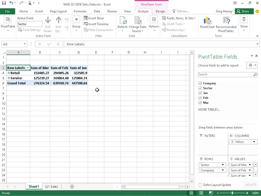Switch to the Design ribbon tab
Viewport: 261px width, 196px height.
(x=160, y=11)
